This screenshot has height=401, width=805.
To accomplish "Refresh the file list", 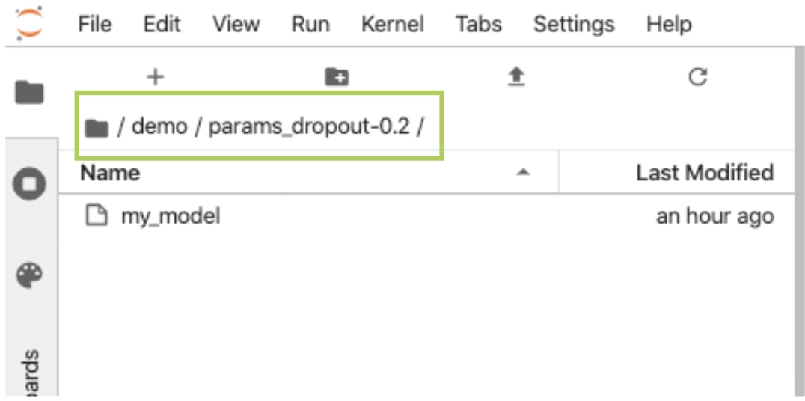I will coord(698,77).
